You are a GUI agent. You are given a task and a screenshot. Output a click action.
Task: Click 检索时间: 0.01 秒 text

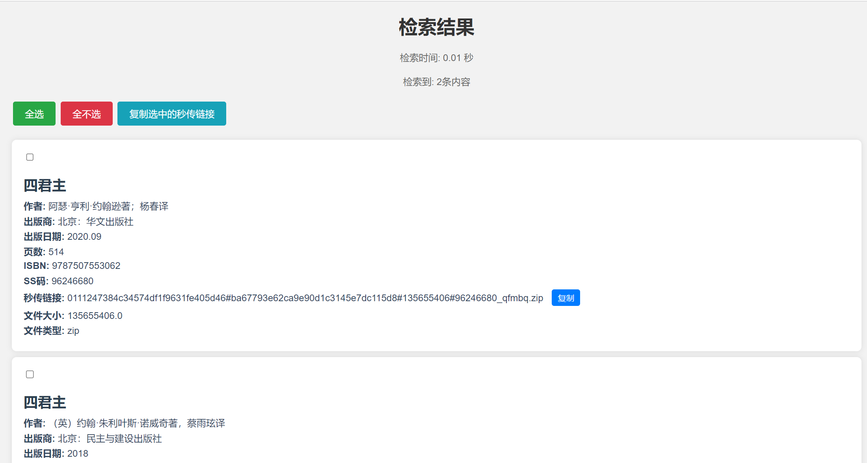pyautogui.click(x=437, y=58)
